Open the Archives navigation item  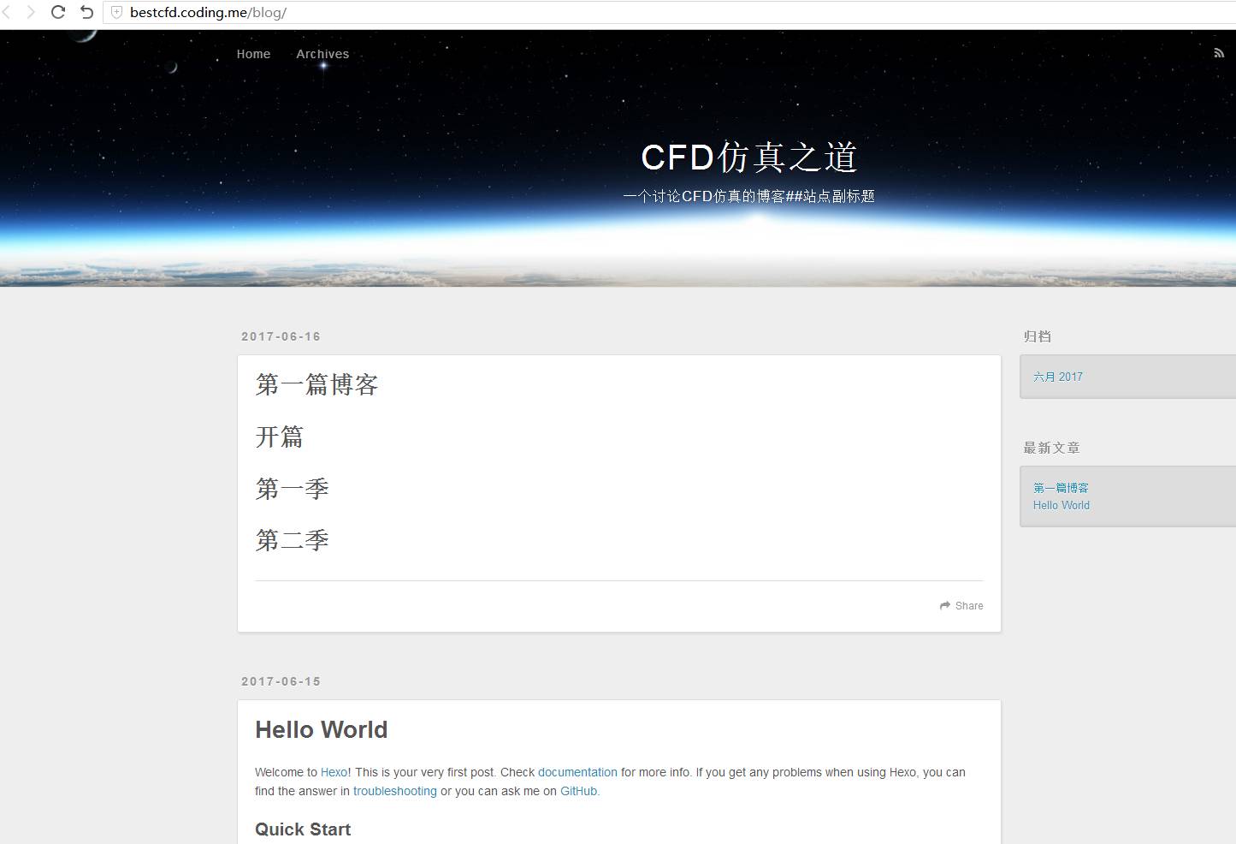[322, 54]
